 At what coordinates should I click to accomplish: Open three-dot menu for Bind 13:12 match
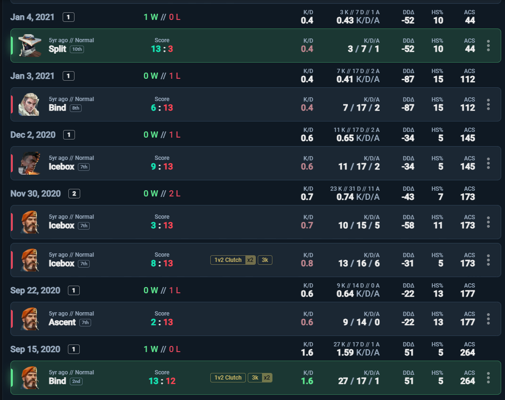[x=488, y=378]
